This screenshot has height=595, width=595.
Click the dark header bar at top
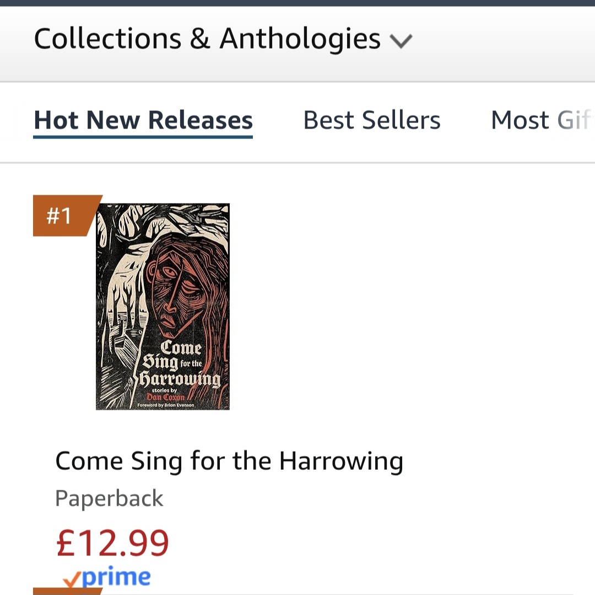point(297,3)
